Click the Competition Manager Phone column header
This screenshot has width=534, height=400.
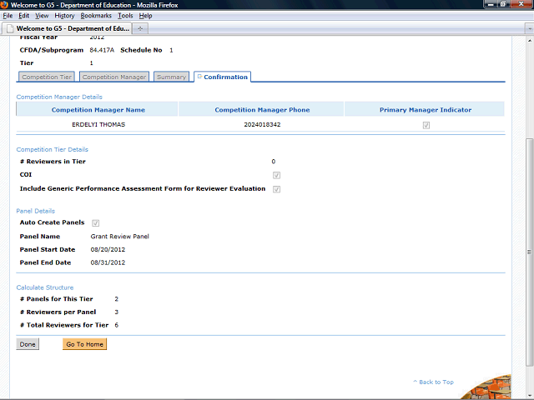click(x=262, y=110)
